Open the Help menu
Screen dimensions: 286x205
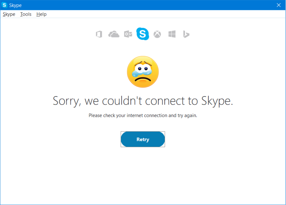[41, 14]
